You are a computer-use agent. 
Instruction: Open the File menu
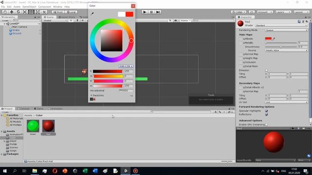(x=3, y=7)
